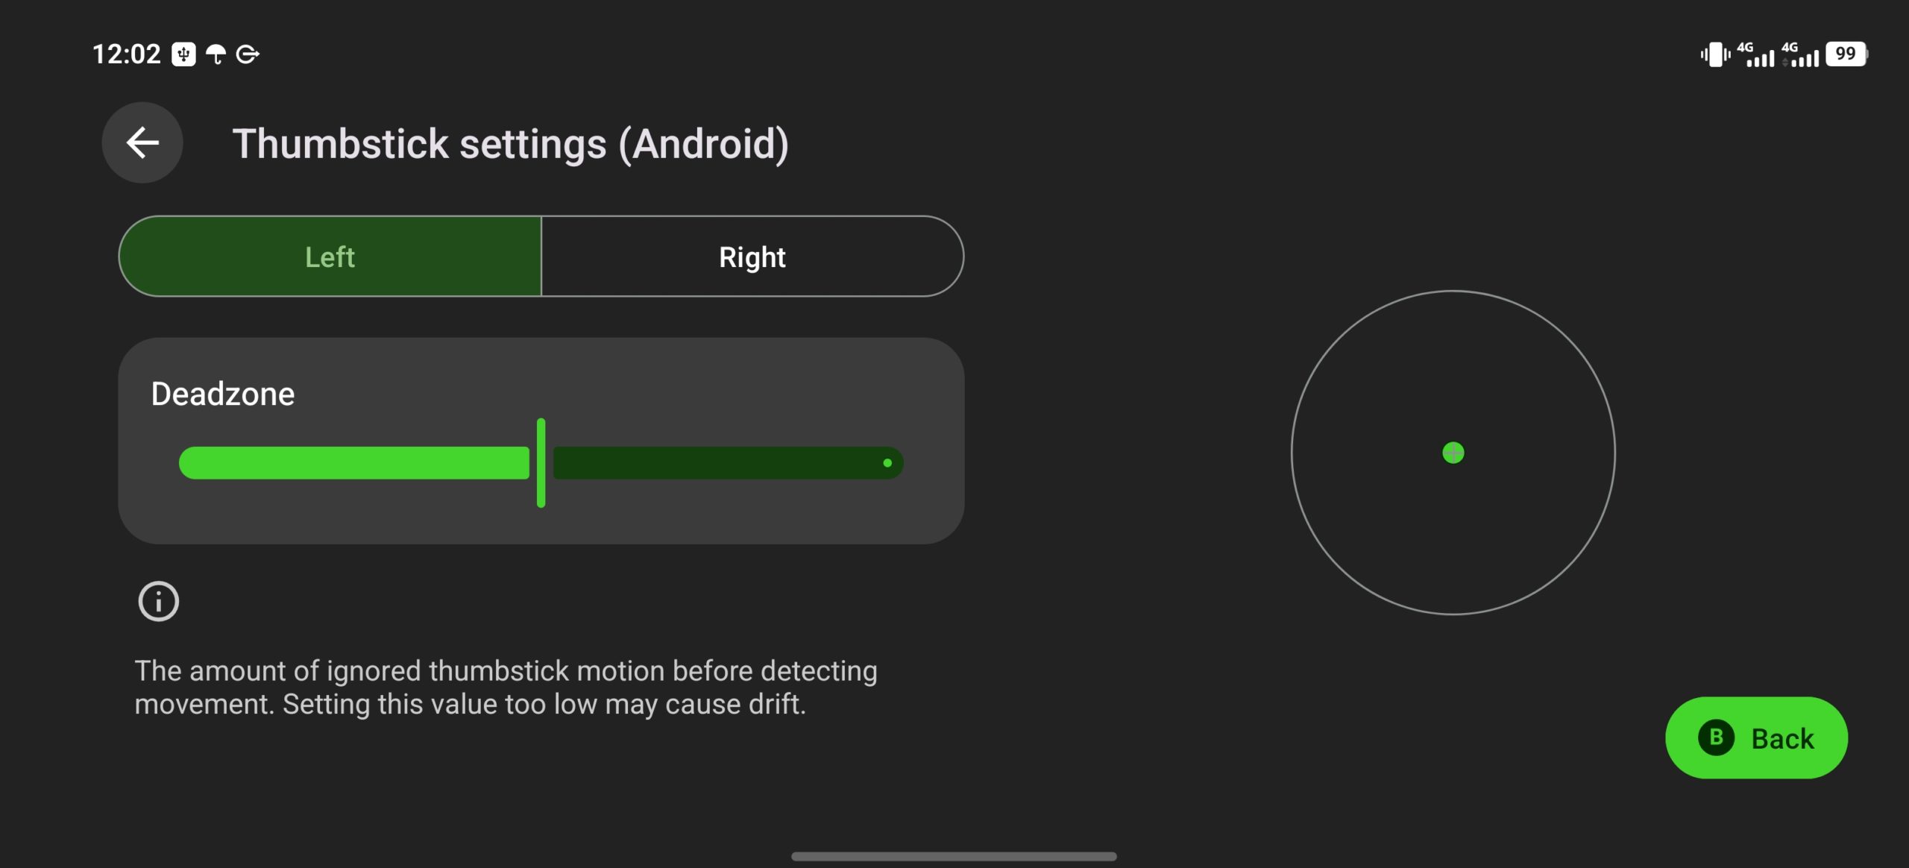Tap the green Back button
Viewport: 1909px width, 868px height.
click(x=1756, y=738)
